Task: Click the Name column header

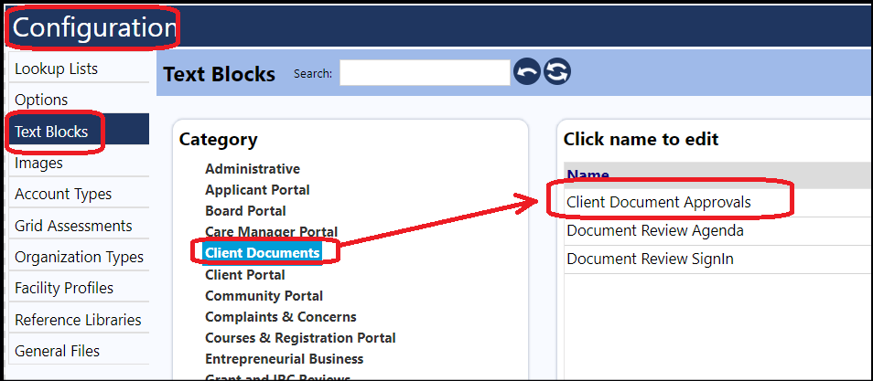Action: [x=587, y=175]
